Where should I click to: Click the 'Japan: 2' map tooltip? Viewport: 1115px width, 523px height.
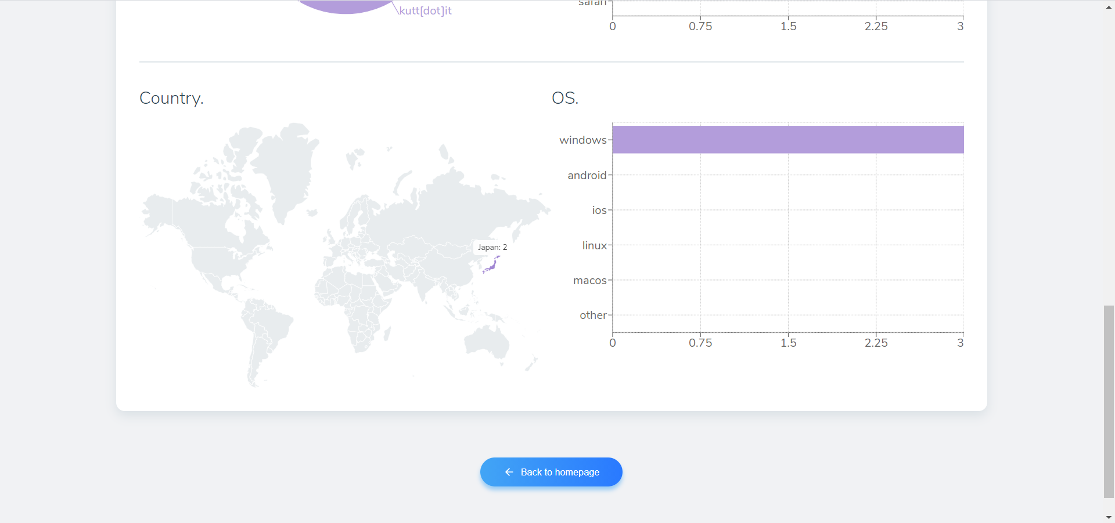[x=492, y=247]
